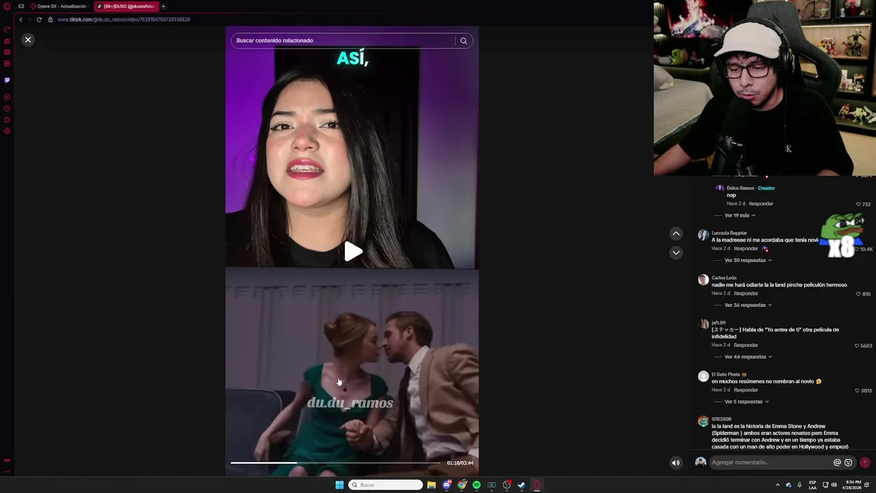
Task: Open 07R380R's profile name
Action: coord(721,419)
